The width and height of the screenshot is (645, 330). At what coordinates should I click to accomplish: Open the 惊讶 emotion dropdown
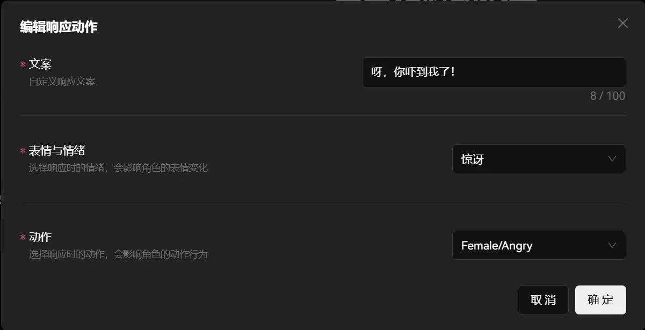coord(539,159)
